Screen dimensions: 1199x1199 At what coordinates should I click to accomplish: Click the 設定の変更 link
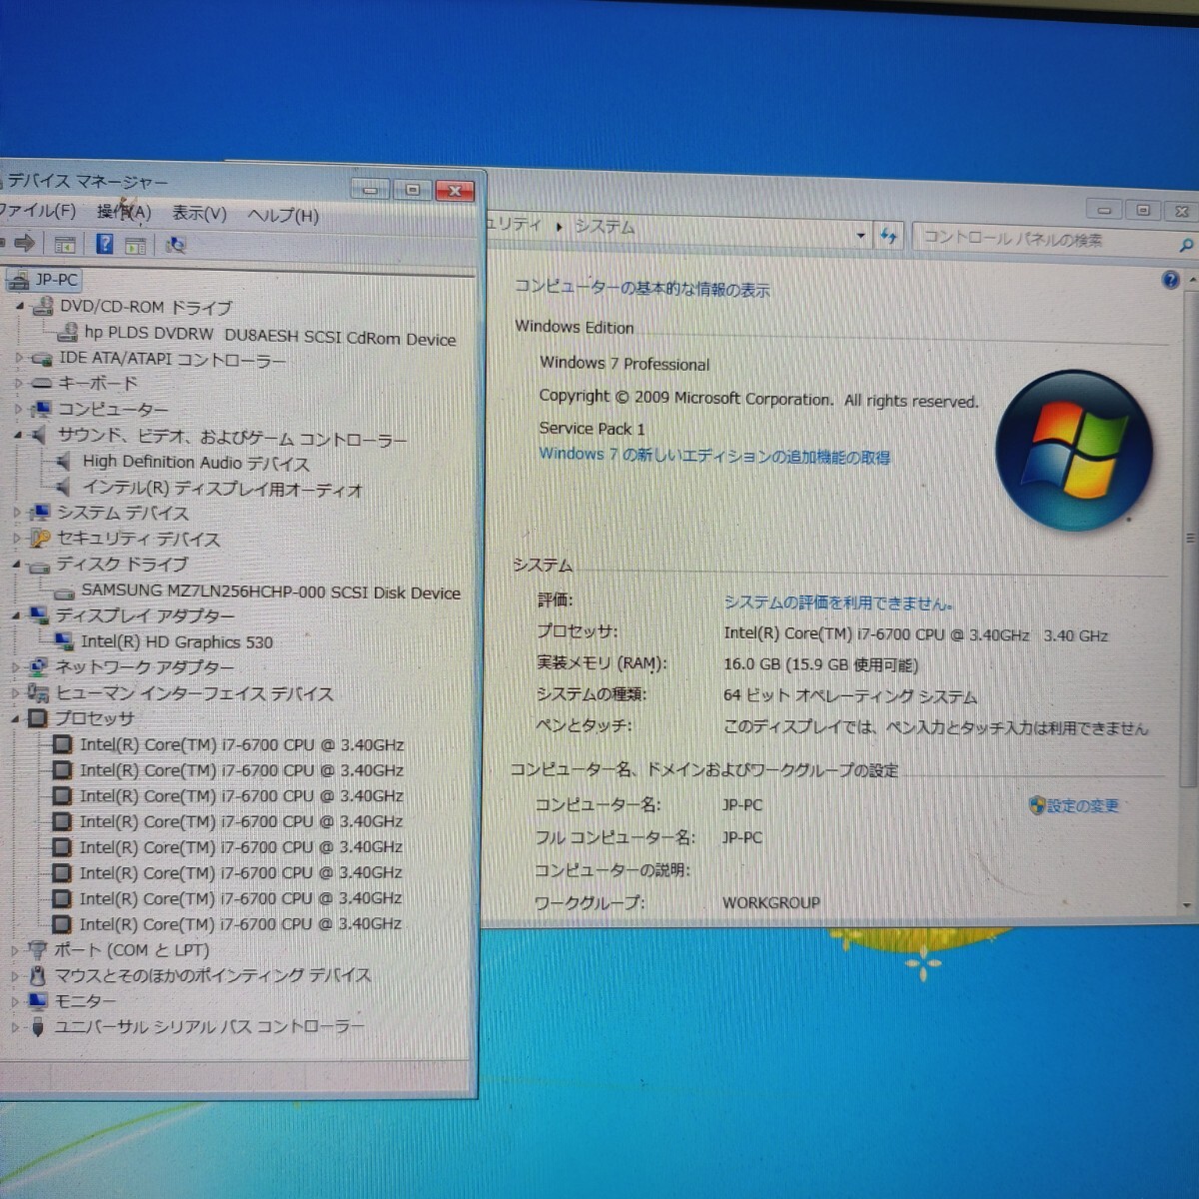pyautogui.click(x=1083, y=805)
